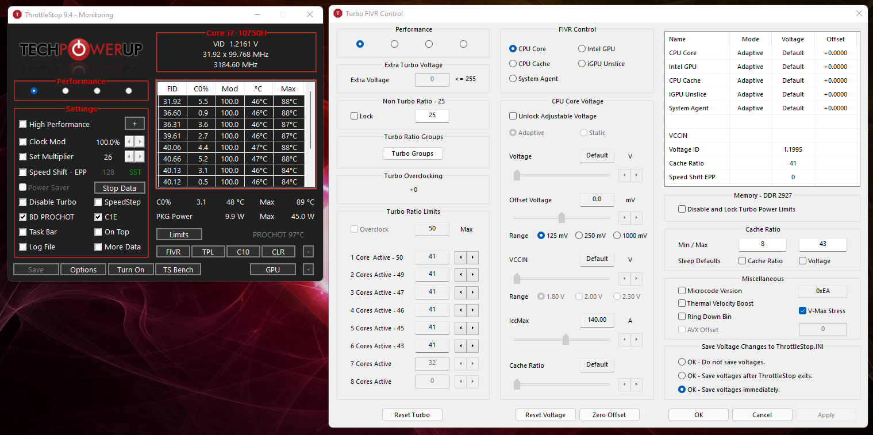The image size is (873, 435).
Task: Click the right arrow for Offset Voltage
Action: point(636,218)
